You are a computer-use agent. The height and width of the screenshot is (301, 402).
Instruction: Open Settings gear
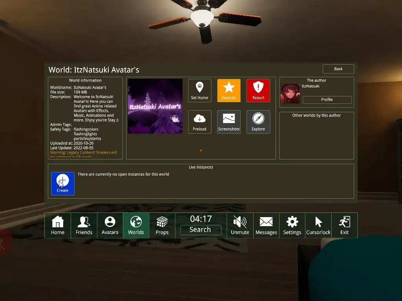[292, 225]
